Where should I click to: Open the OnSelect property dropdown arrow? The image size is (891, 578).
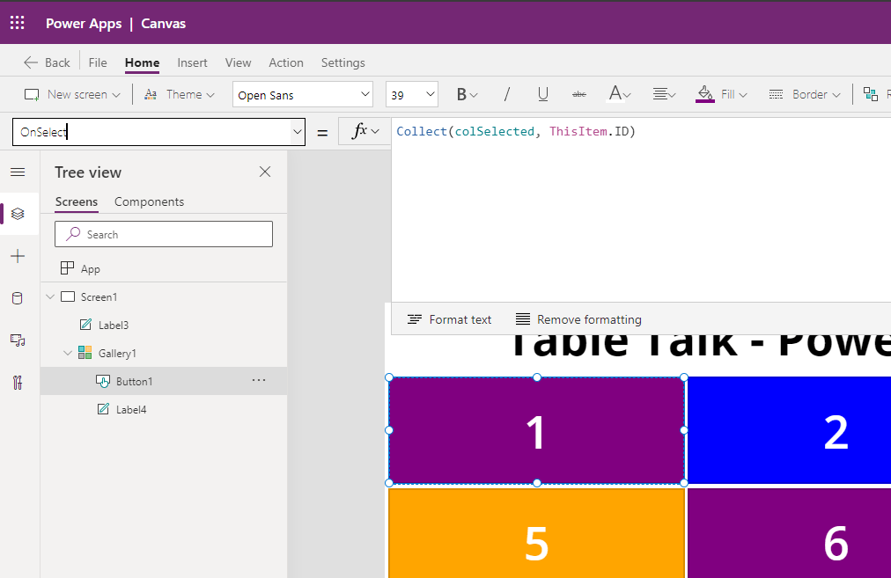(x=298, y=132)
